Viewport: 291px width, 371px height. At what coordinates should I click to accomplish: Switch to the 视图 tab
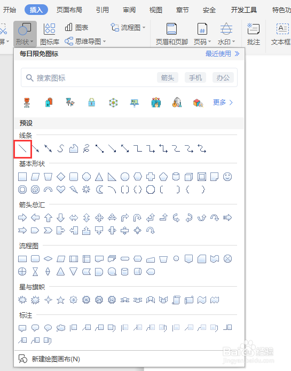click(156, 10)
